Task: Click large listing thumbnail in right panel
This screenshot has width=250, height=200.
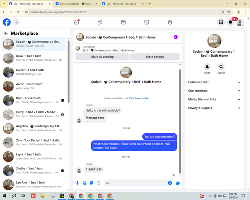Action: (214, 41)
